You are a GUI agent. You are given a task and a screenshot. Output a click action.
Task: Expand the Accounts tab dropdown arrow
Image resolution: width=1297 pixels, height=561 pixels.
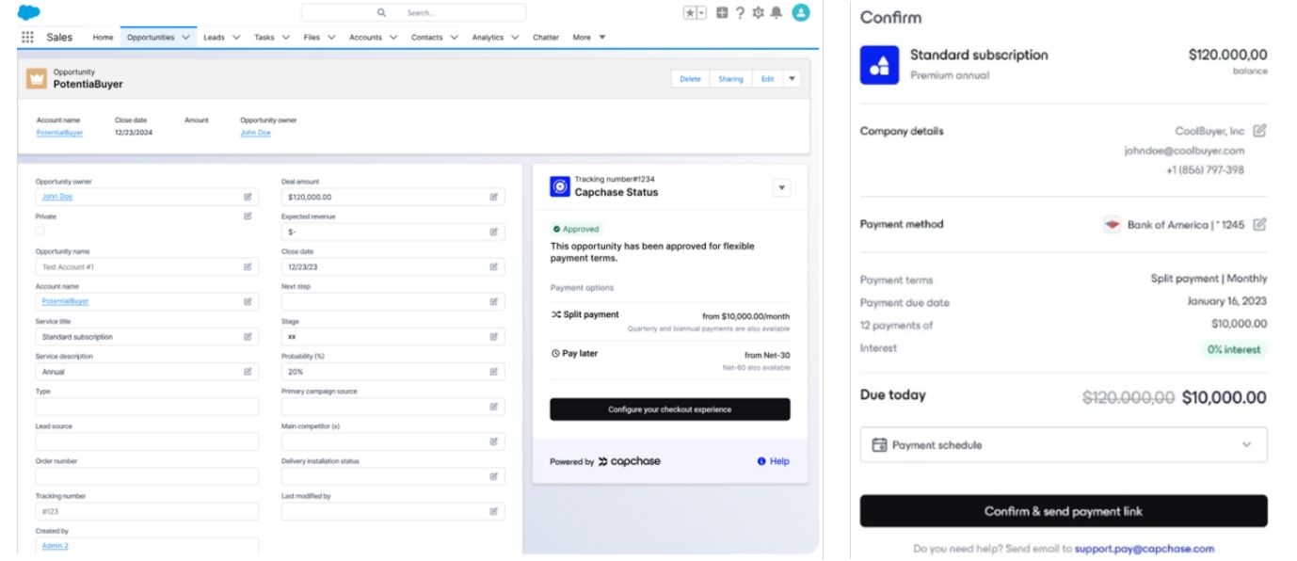tap(392, 38)
